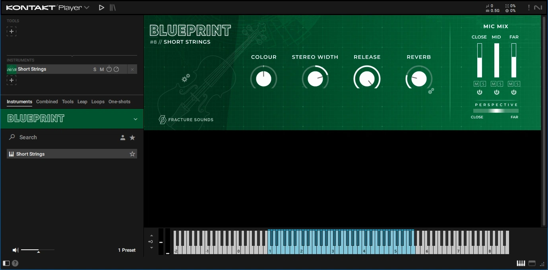Open help with the question mark icon
The image size is (548, 270).
15,263
